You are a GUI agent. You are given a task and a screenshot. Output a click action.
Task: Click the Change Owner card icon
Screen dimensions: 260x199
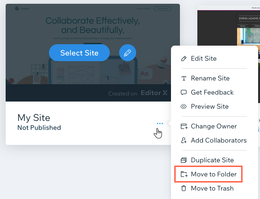click(184, 127)
